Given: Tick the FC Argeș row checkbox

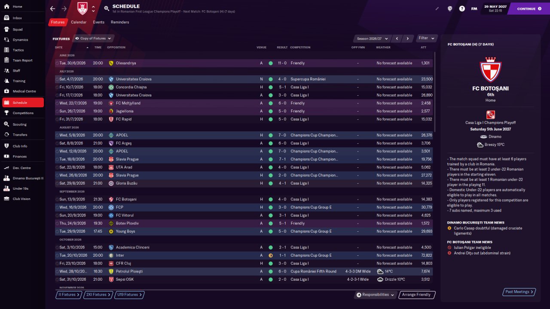Looking at the screenshot, I should (x=57, y=143).
